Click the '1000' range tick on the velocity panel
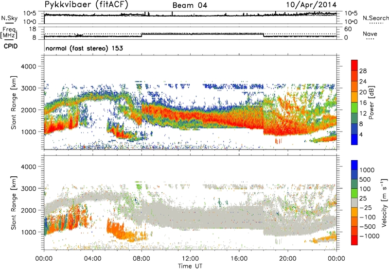This screenshot has width=389, height=269. tap(28, 232)
